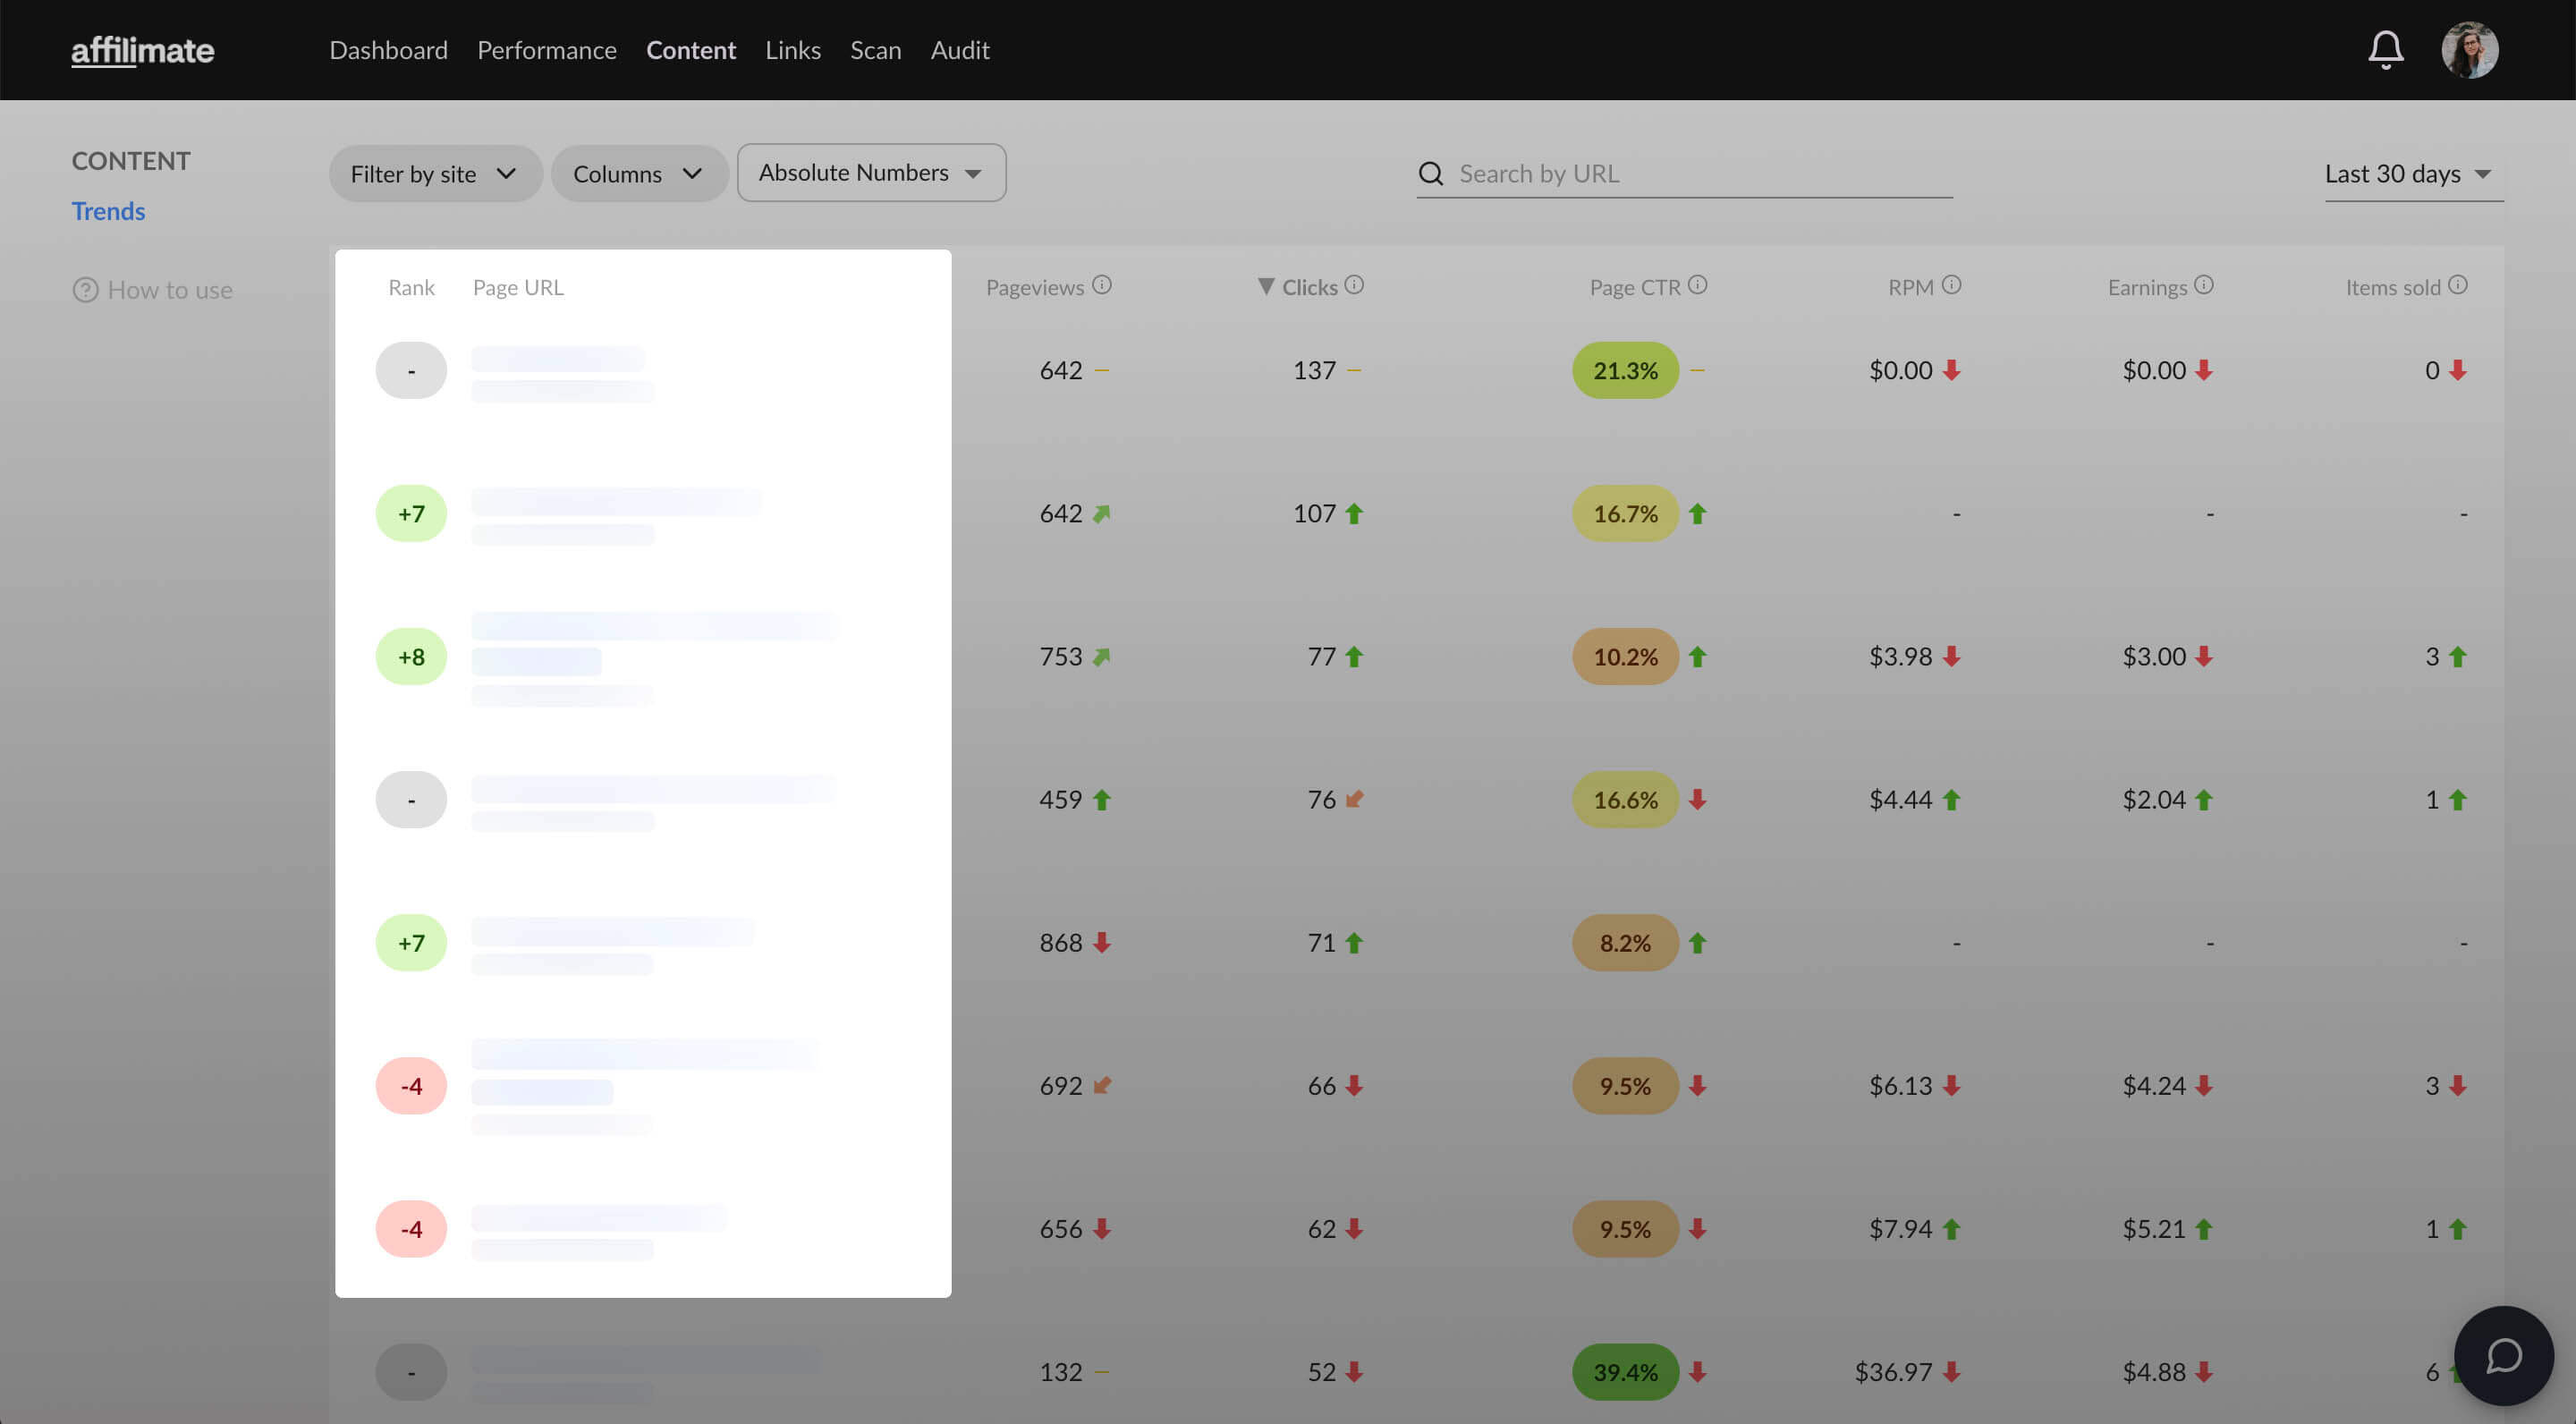Image resolution: width=2576 pixels, height=1424 pixels.
Task: Click the question mark How to use icon
Action: point(85,290)
